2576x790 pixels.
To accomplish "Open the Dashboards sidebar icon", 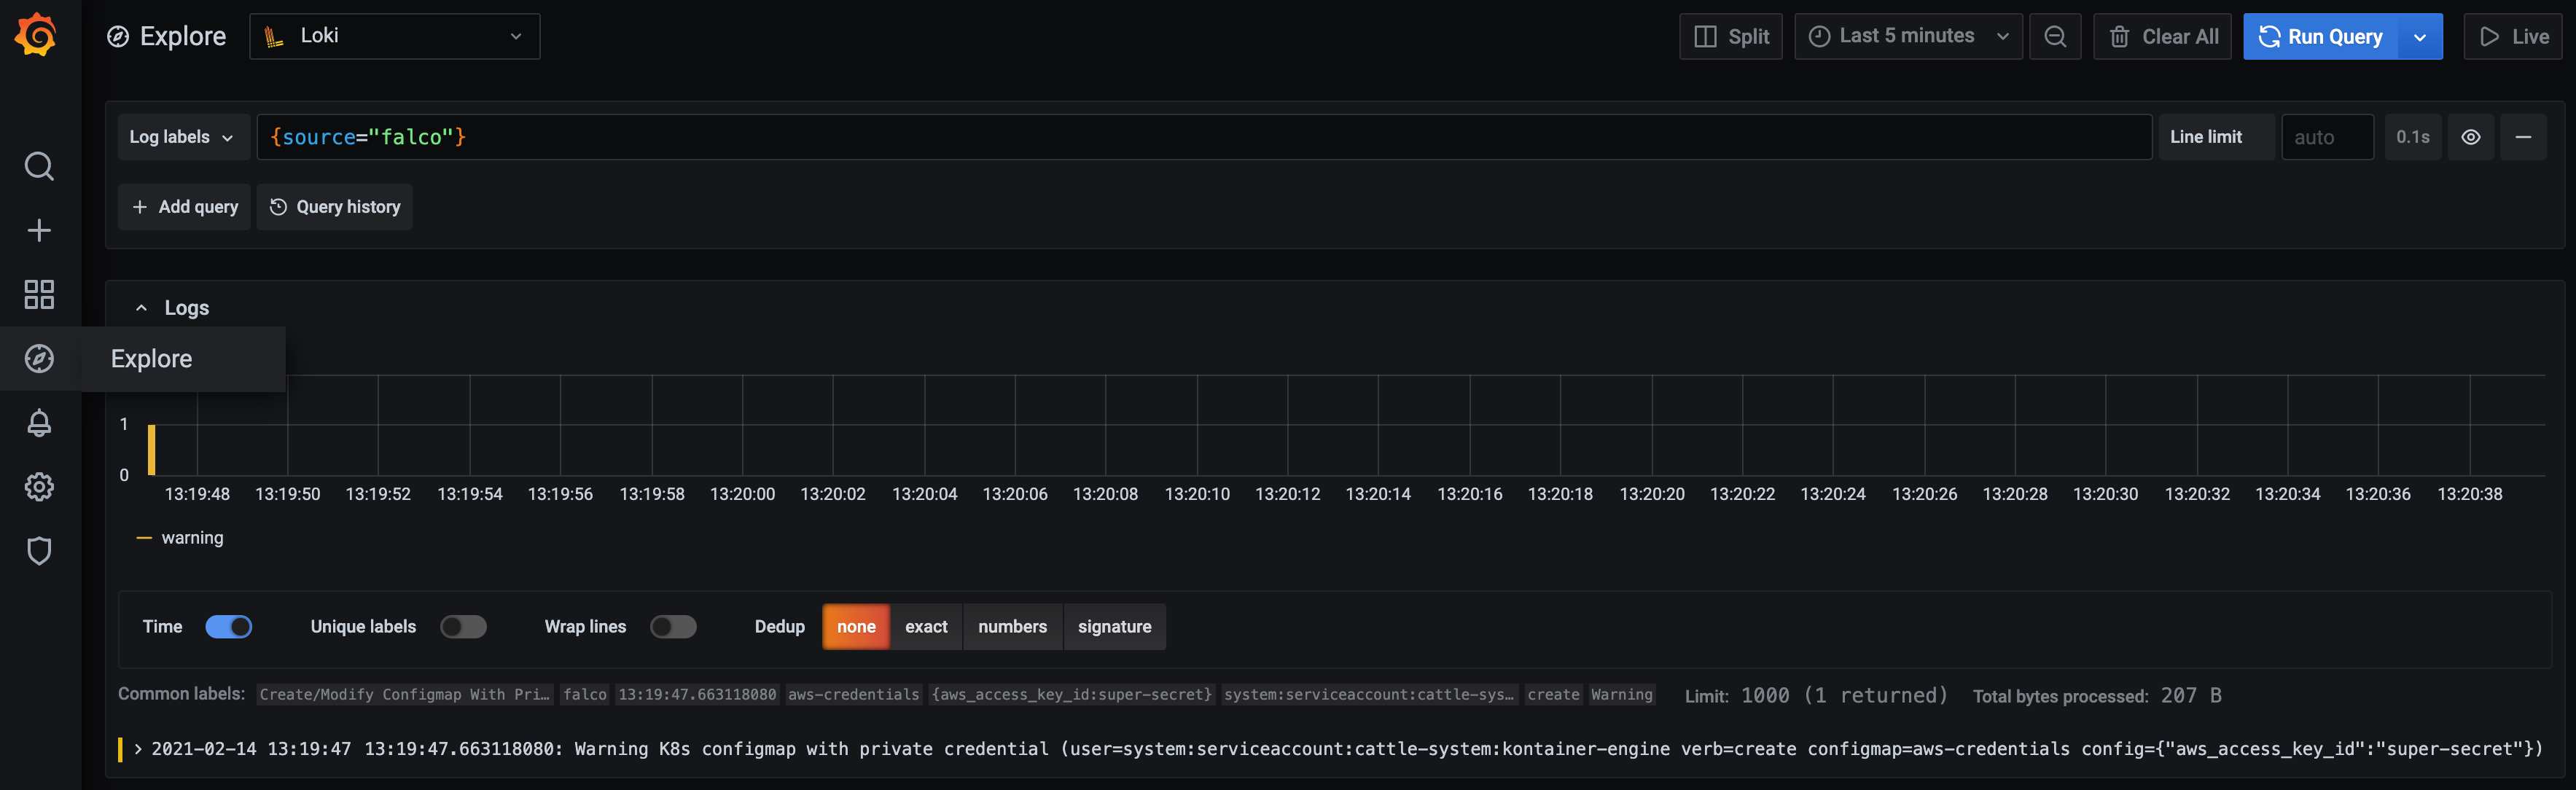I will pos(38,293).
